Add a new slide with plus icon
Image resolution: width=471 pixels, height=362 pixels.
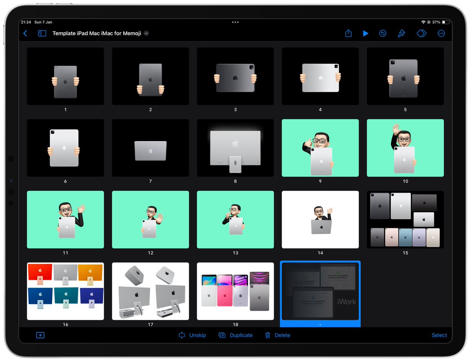pyautogui.click(x=40, y=335)
